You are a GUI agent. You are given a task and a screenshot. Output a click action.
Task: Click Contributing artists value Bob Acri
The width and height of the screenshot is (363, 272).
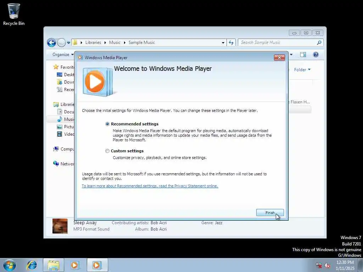(x=158, y=223)
